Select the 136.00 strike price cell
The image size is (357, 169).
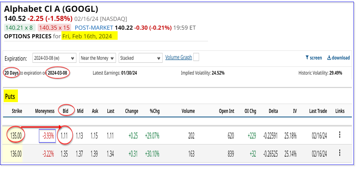pos(15,154)
